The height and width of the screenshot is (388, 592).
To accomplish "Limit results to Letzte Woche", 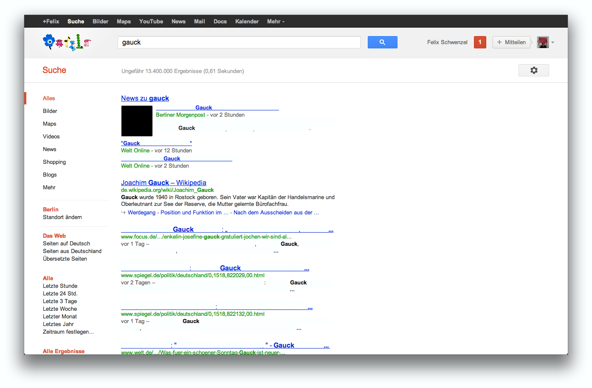I will (x=60, y=309).
